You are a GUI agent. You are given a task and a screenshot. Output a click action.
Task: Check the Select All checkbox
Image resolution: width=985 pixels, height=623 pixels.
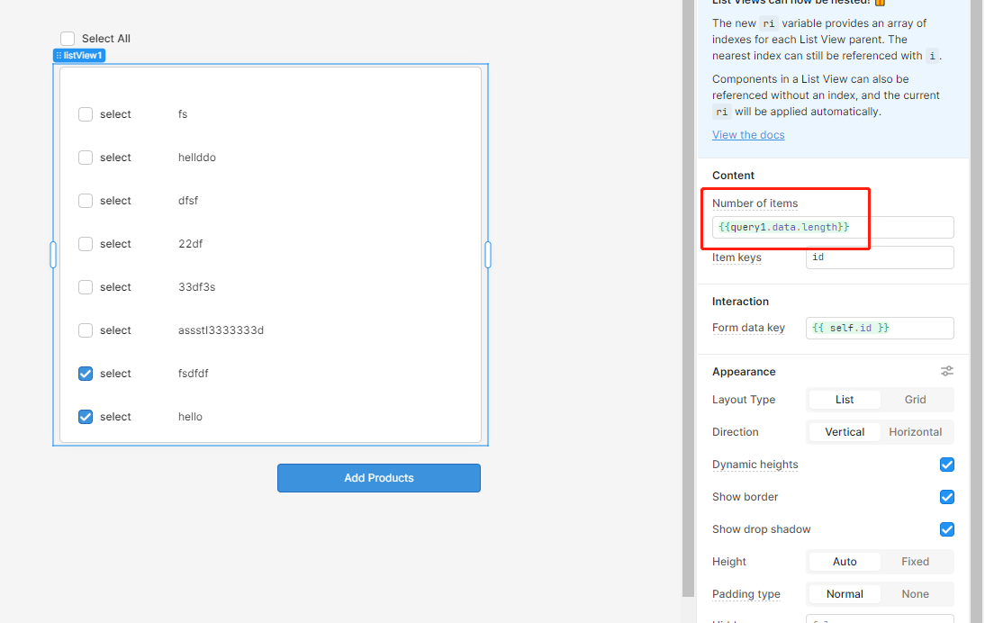(x=68, y=39)
